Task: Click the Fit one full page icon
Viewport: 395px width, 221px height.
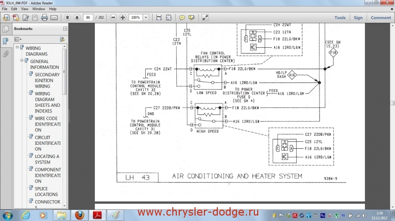Action: (x=168, y=18)
